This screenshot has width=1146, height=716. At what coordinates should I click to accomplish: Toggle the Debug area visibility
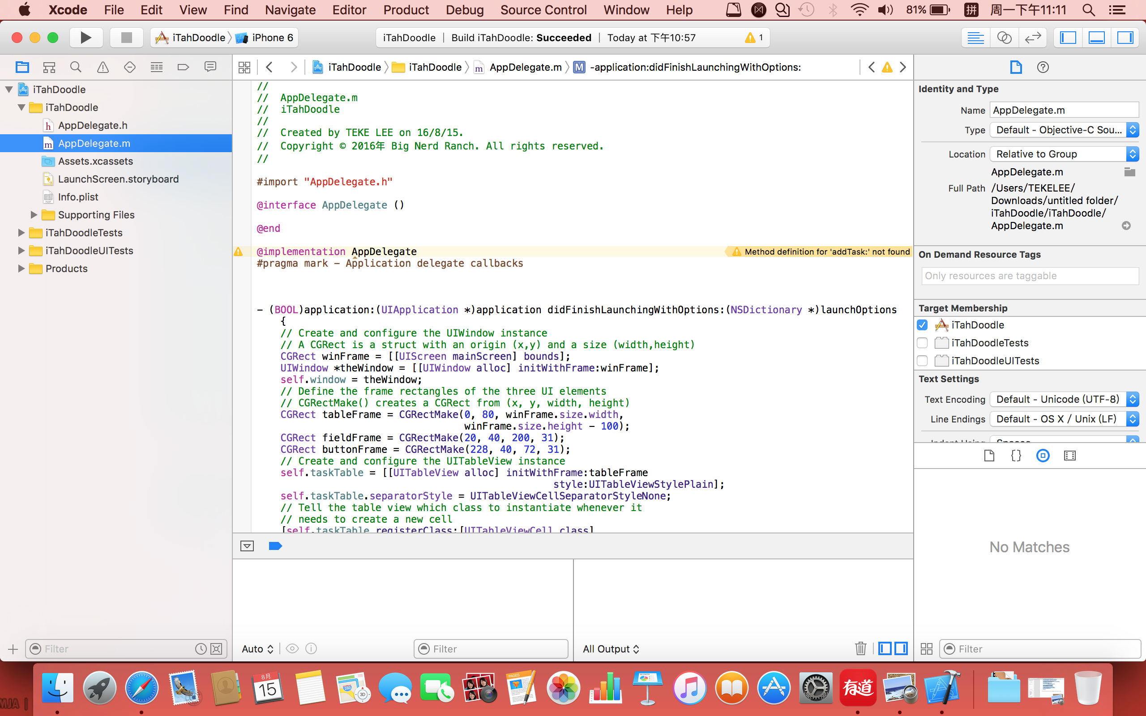click(x=1097, y=38)
